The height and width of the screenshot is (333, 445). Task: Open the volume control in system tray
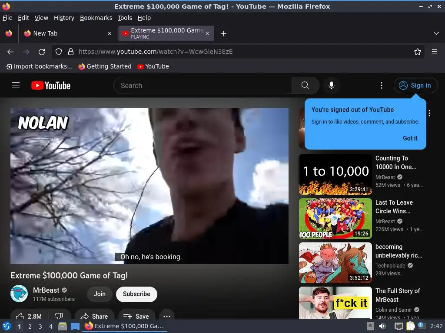[382, 326]
